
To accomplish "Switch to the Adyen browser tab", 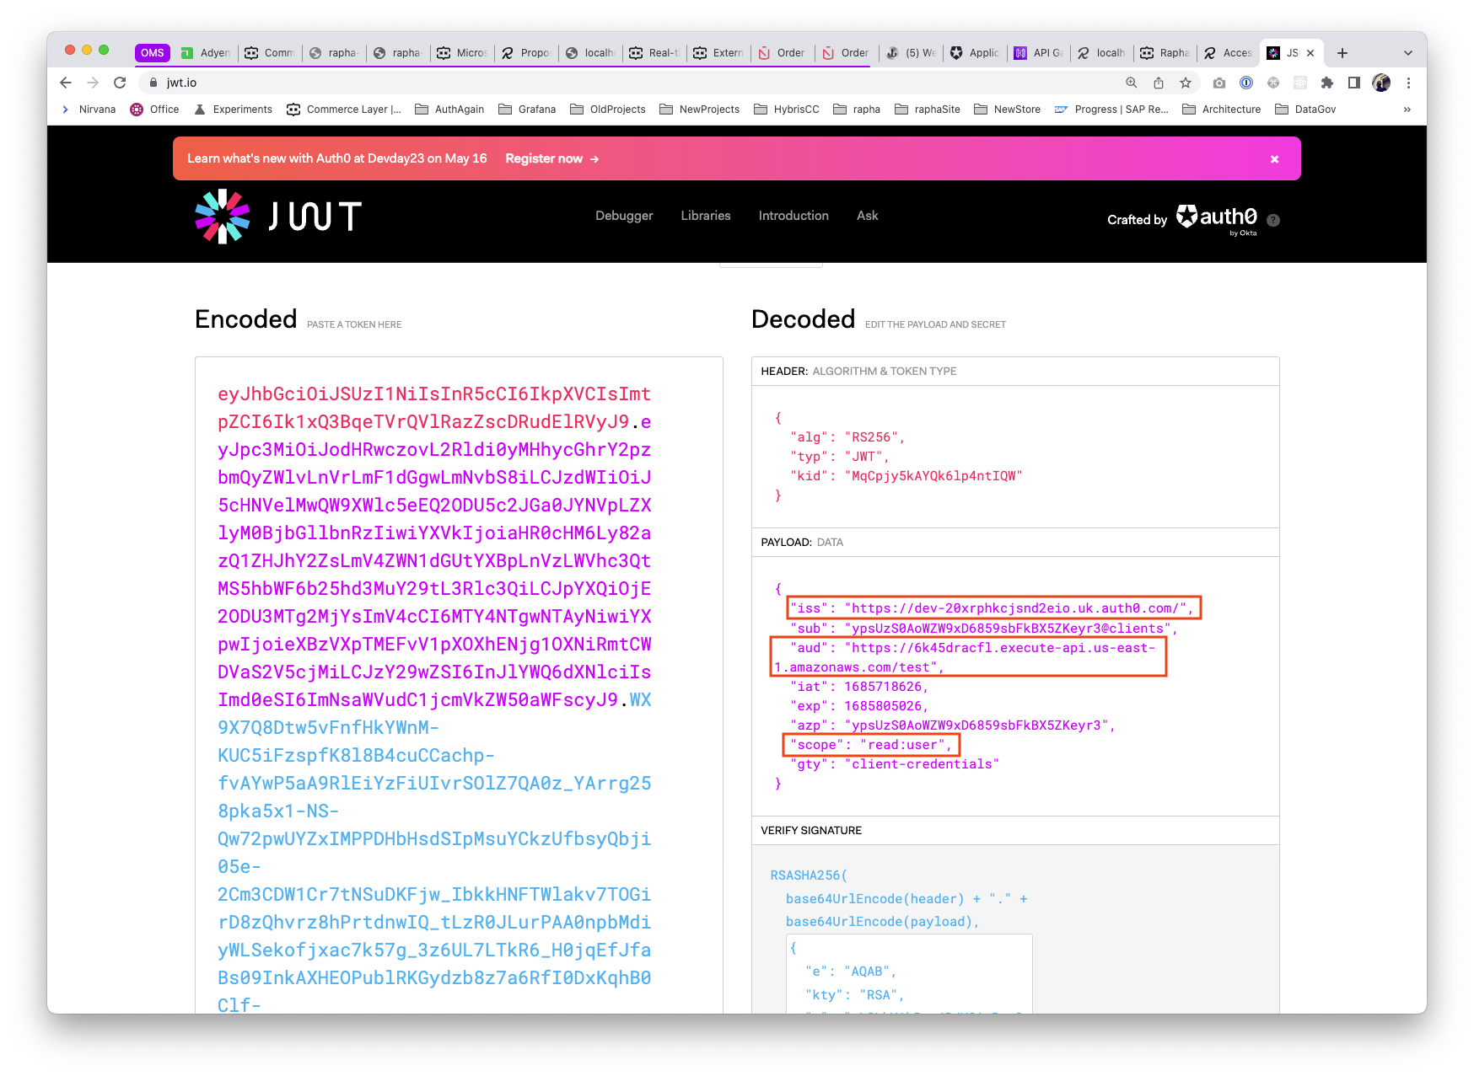I will coord(207,53).
